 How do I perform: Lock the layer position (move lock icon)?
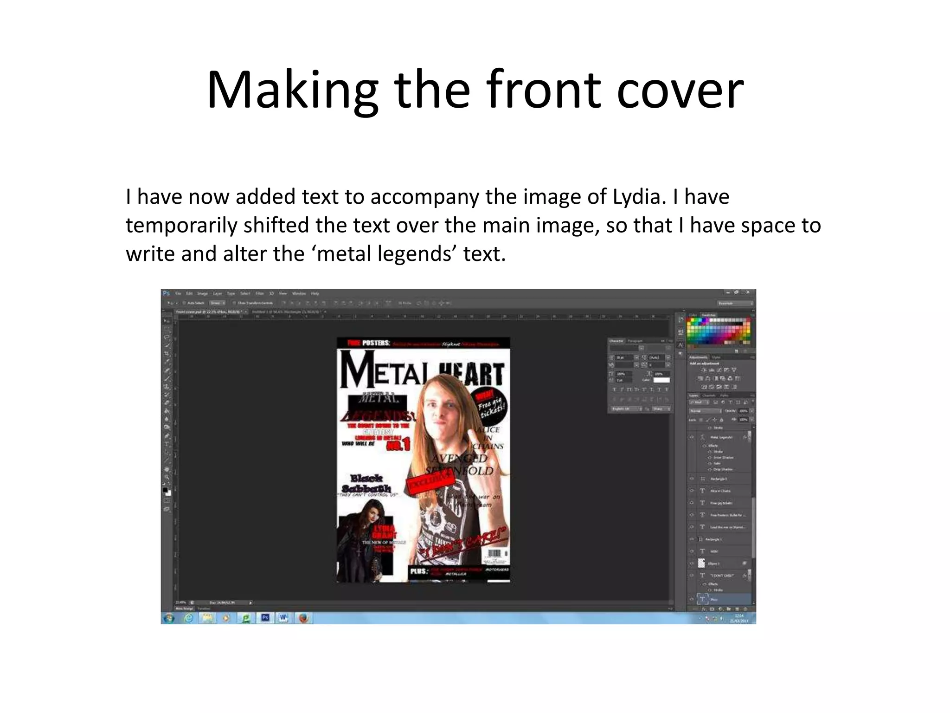[715, 420]
